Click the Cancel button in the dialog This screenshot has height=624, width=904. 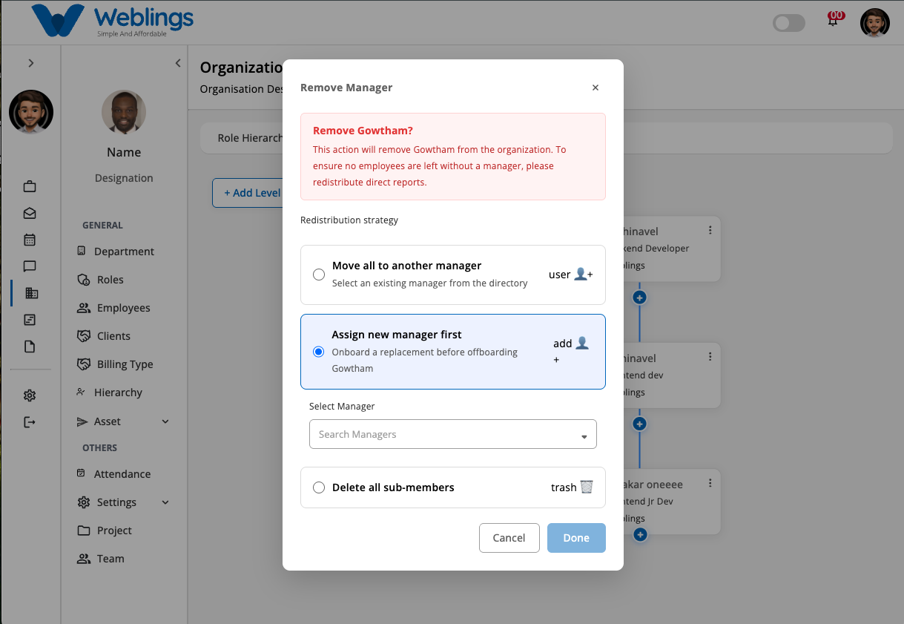tap(509, 538)
